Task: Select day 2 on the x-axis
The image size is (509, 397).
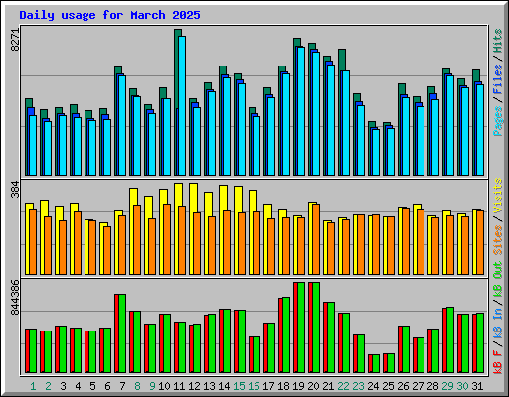Action: click(48, 386)
